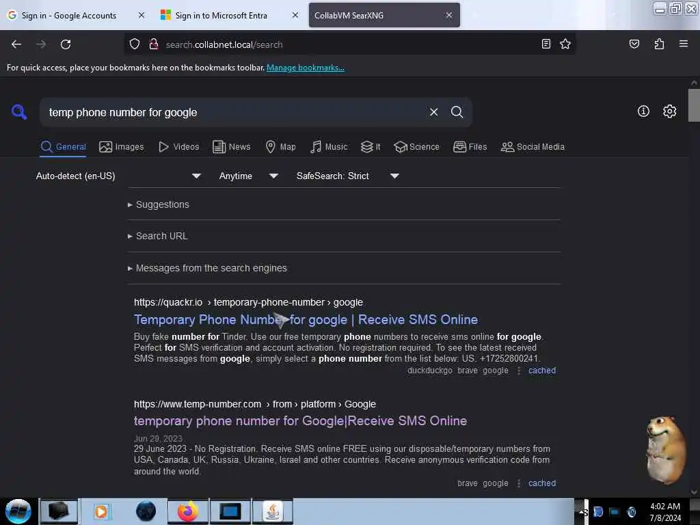The height and width of the screenshot is (525, 700).
Task: Click the Manage bookmarks link
Action: pyautogui.click(x=306, y=68)
